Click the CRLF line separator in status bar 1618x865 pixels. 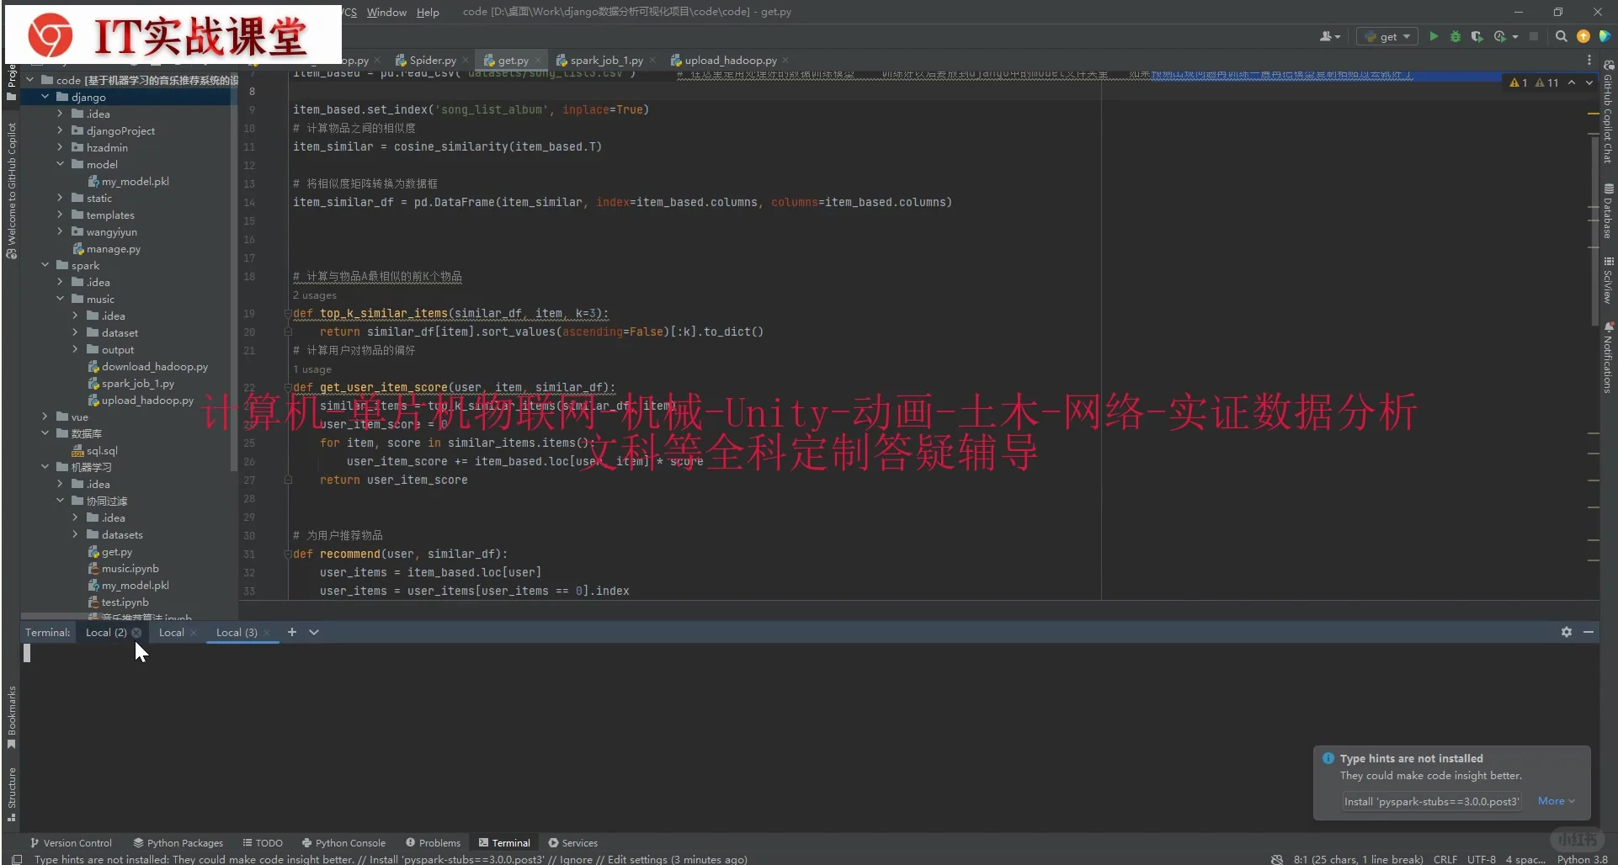click(1445, 859)
